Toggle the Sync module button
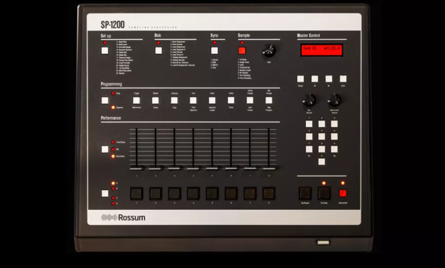Image resolution: width=445 pixels, height=268 pixels. (214, 51)
